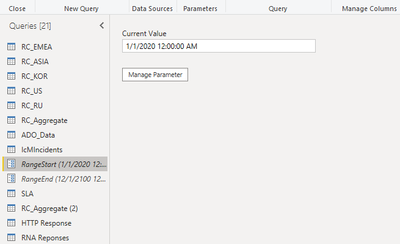400x244 pixels.
Task: Click the RC_EMEA table icon
Action: click(11, 46)
